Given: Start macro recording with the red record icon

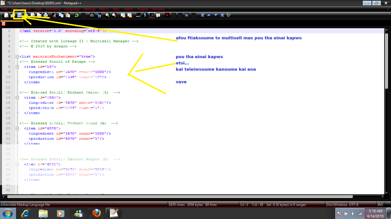Looking at the screenshot, I should click(x=167, y=15).
